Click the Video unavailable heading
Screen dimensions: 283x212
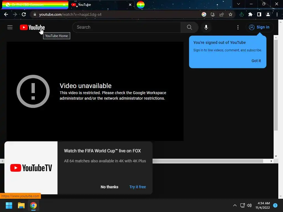click(x=86, y=86)
